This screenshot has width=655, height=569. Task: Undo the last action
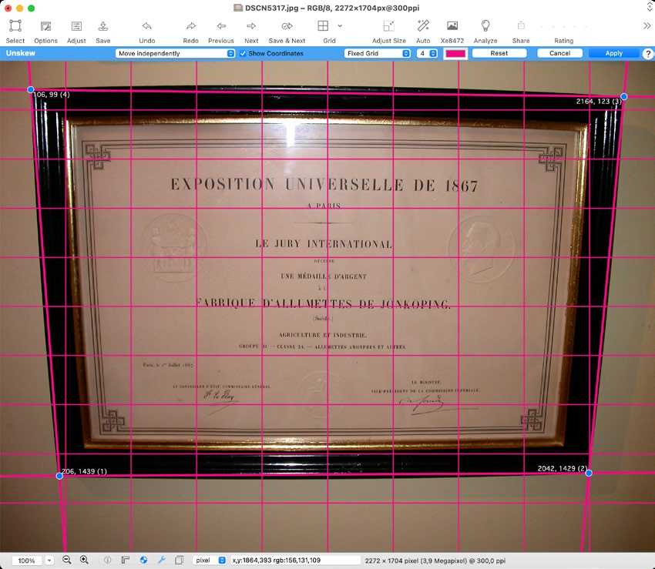pos(146,32)
